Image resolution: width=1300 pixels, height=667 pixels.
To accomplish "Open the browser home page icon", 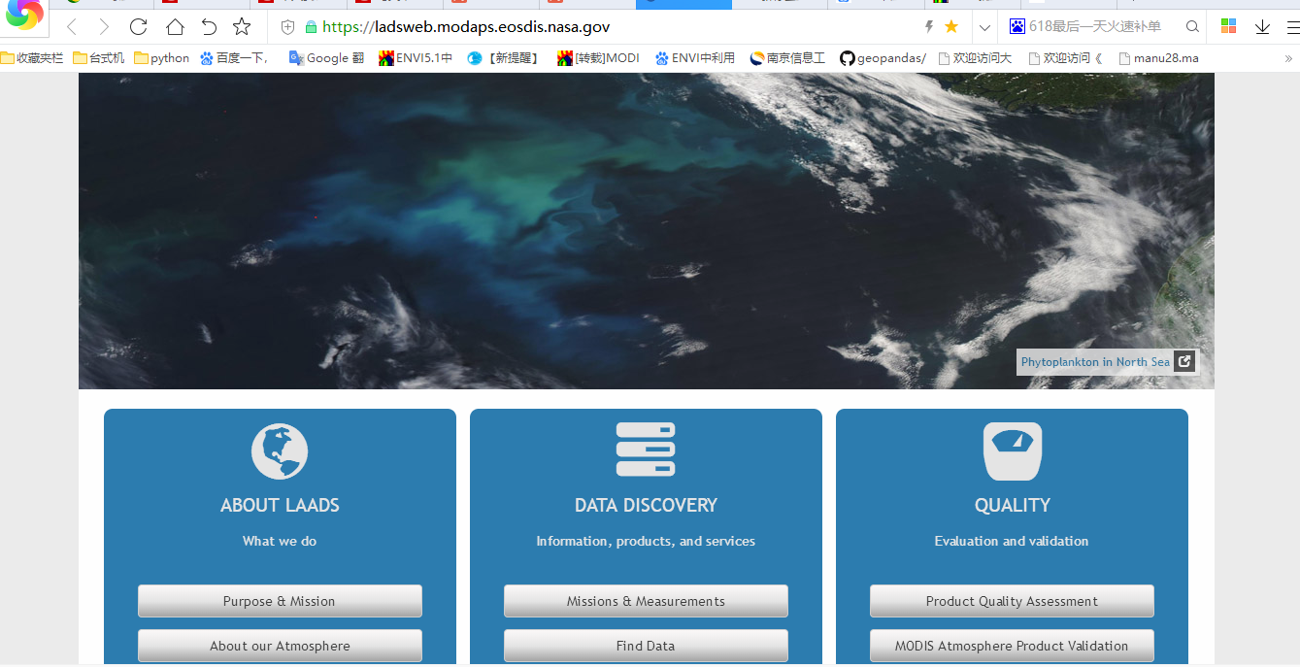I will [174, 27].
